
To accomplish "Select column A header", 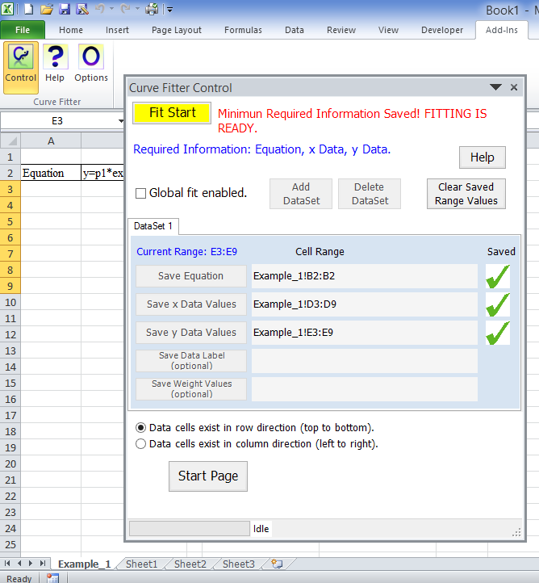I will coord(51,141).
